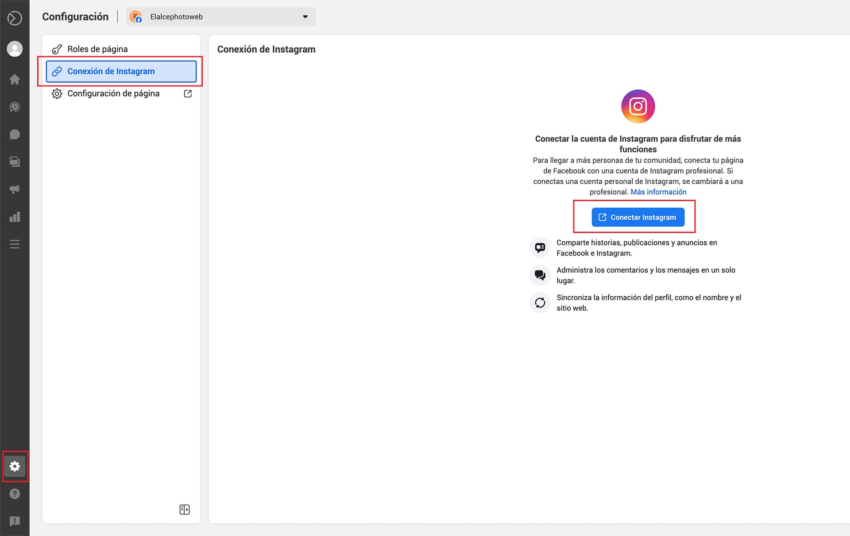Click the feedback exclamation icon
The width and height of the screenshot is (850, 536).
pos(15,521)
